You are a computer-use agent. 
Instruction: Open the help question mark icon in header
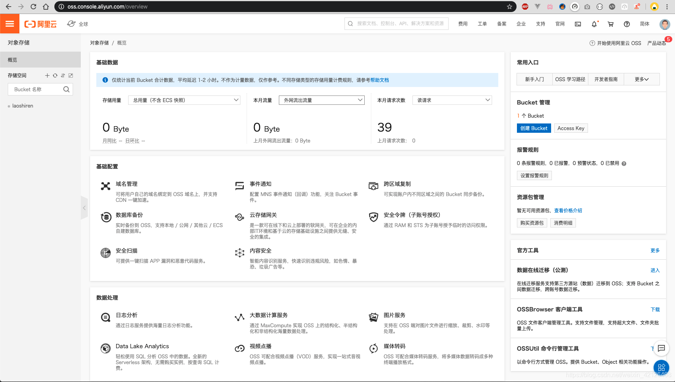[x=627, y=24]
